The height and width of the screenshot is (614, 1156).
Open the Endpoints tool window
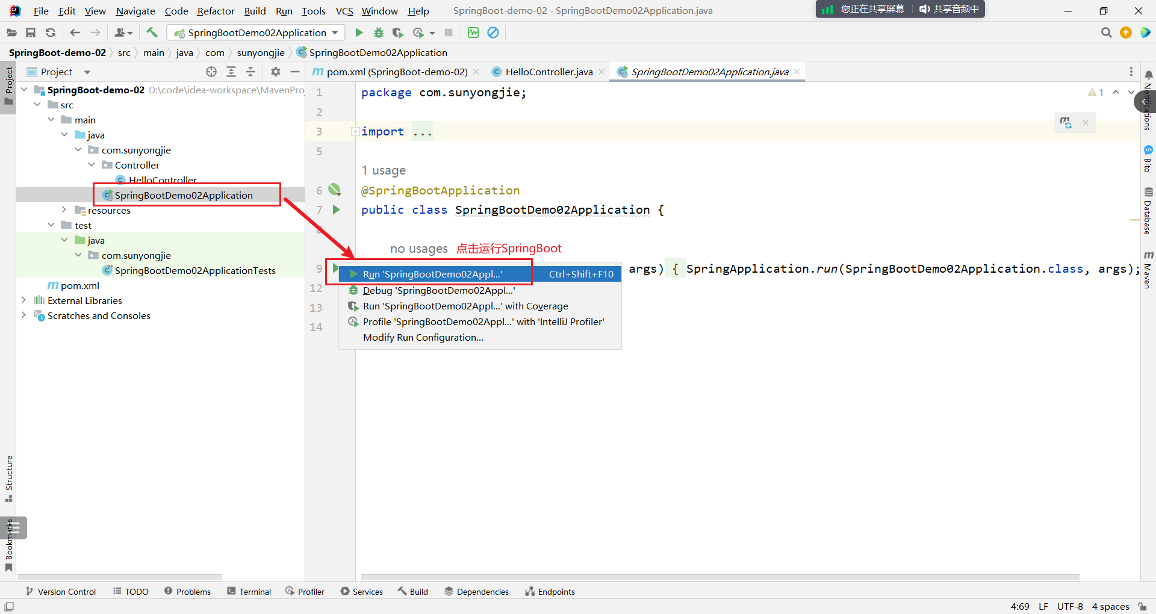[550, 592]
